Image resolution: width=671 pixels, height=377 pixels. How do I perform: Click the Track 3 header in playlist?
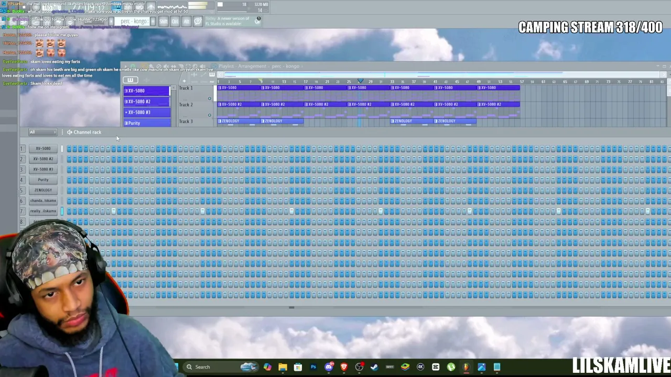tap(195, 121)
